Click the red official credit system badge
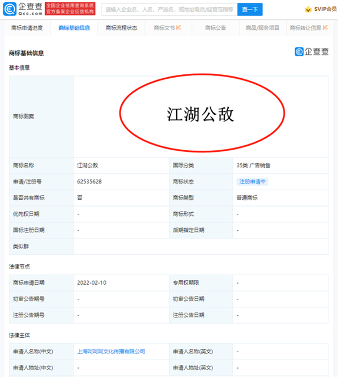Viewport: 338px width, 377px height. (70, 9)
